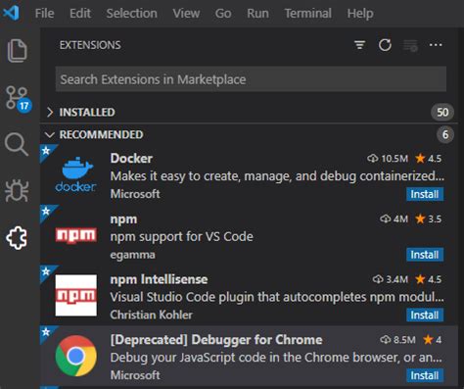The width and height of the screenshot is (464, 389).
Task: Click the npm extension red logo
Action: coord(76,235)
